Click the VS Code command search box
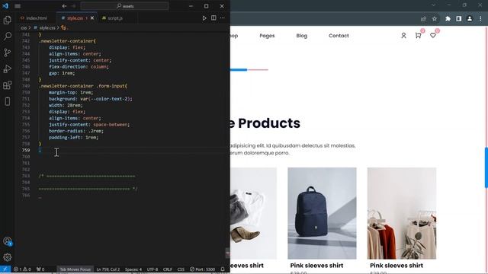488x274 pixels. (x=125, y=6)
